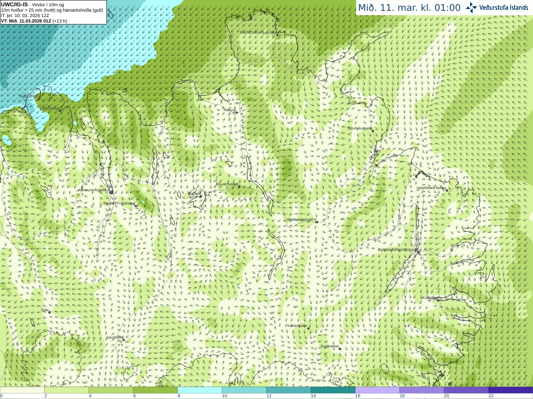Image resolution: width=533 pixels, height=399 pixels.
Task: Click the Mývatn station label
Action: [x=194, y=194]
